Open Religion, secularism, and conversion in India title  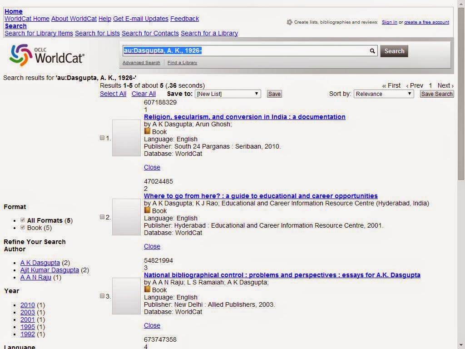[x=245, y=117]
